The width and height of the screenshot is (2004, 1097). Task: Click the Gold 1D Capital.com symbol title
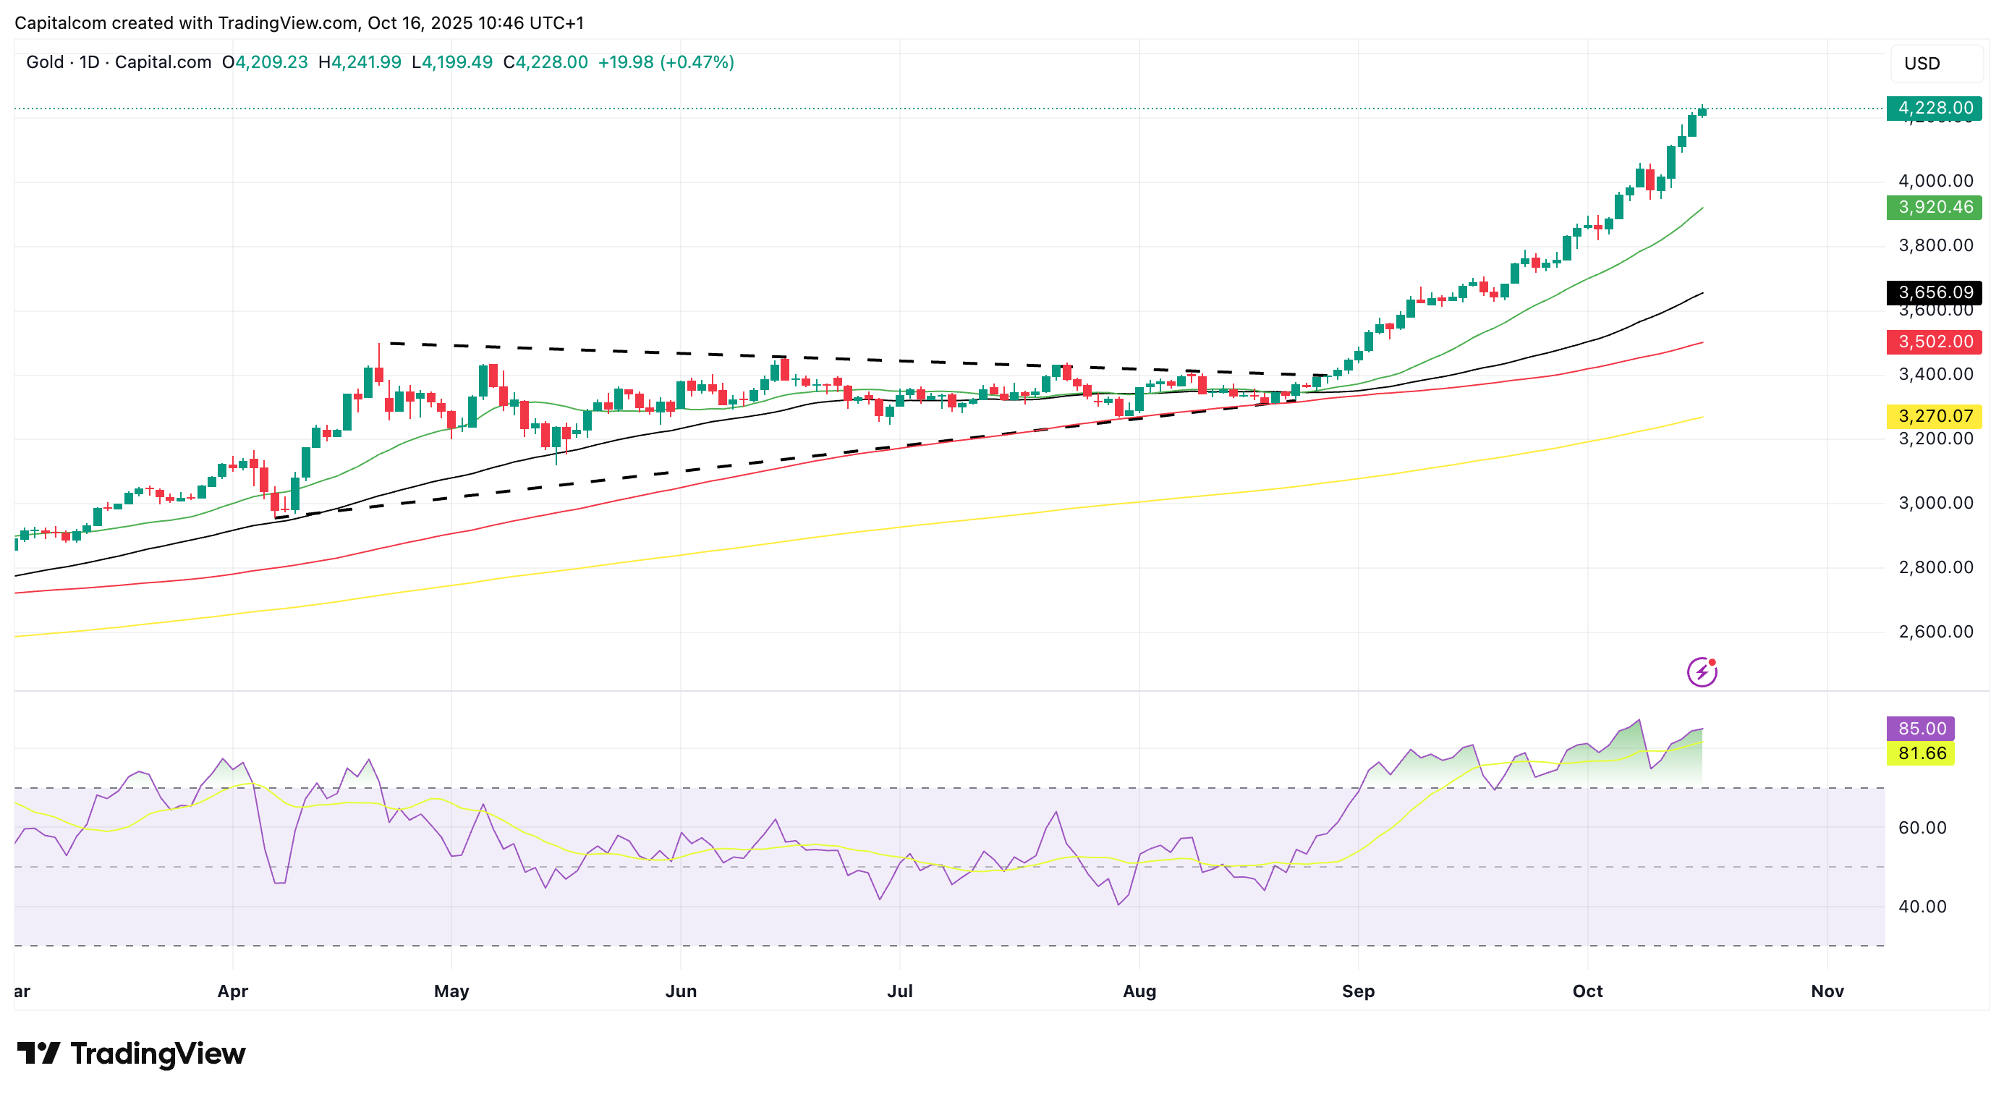coord(118,62)
